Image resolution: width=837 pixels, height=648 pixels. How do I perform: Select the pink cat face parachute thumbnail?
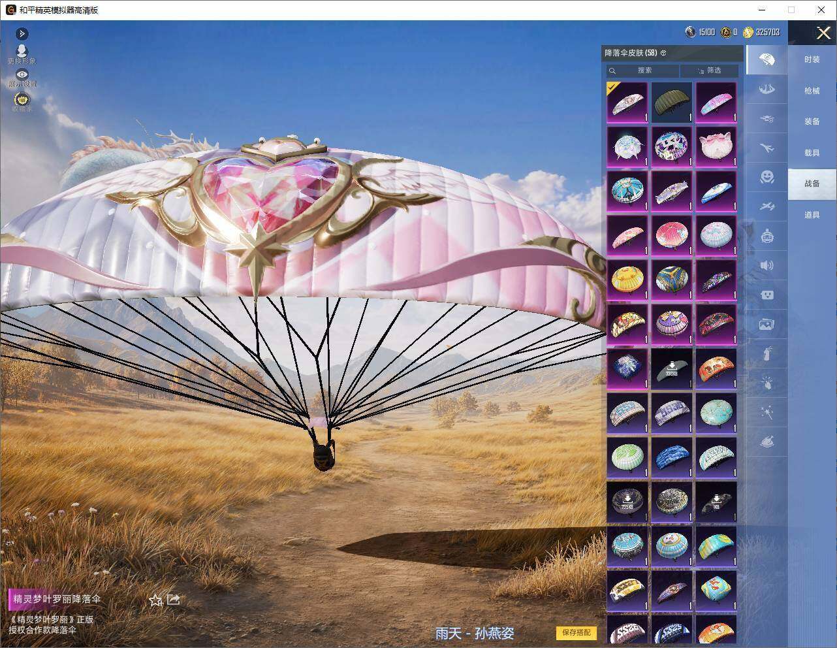(716, 147)
